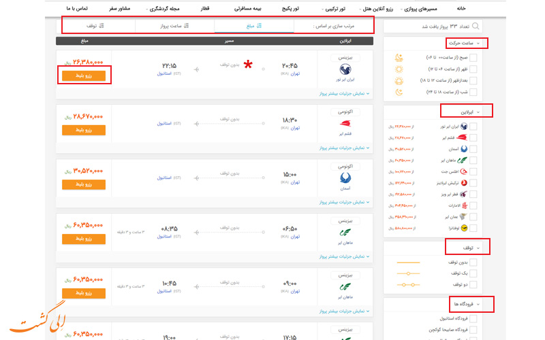
Task: Click the afternoon (بعدازظهر) sunset icon
Action: pos(399,81)
